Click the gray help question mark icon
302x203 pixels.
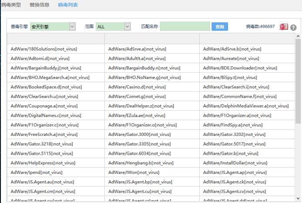(x=293, y=27)
